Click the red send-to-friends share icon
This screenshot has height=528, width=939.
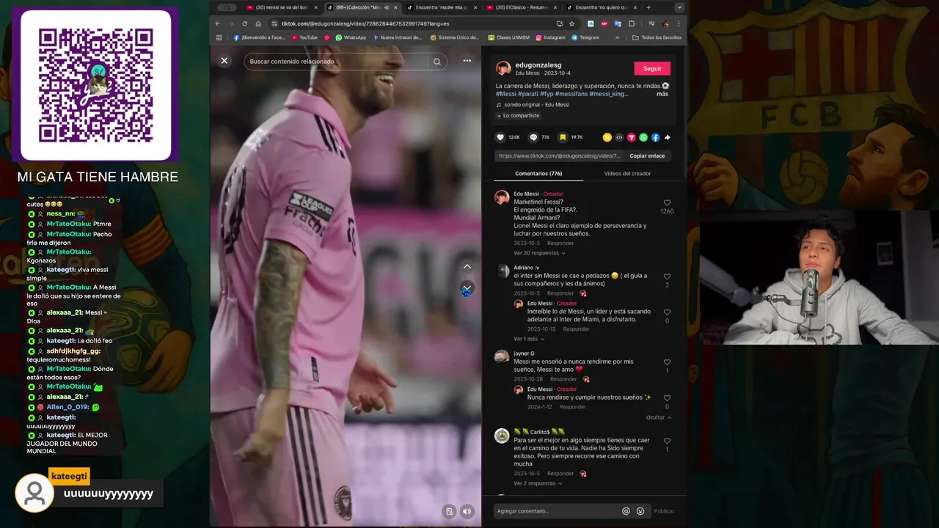click(631, 137)
